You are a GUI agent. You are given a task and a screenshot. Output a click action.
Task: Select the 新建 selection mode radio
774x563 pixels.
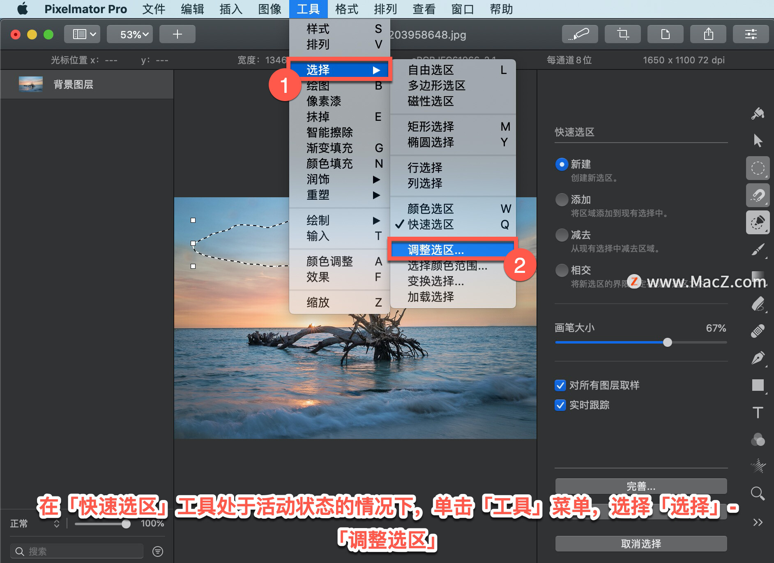pos(562,164)
